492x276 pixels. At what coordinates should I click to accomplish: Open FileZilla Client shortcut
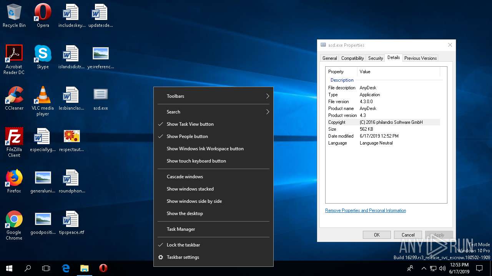click(14, 142)
